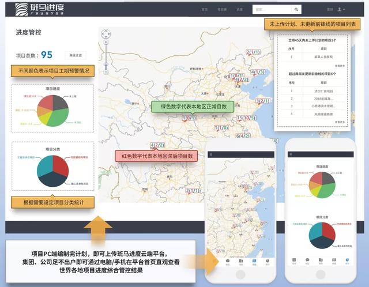Open the user account icon menu

pos(341,9)
